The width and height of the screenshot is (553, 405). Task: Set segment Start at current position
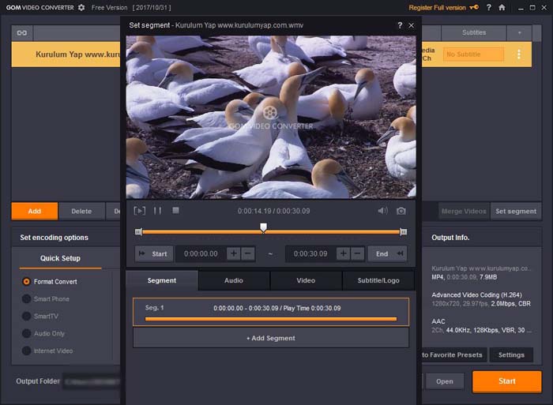click(154, 253)
